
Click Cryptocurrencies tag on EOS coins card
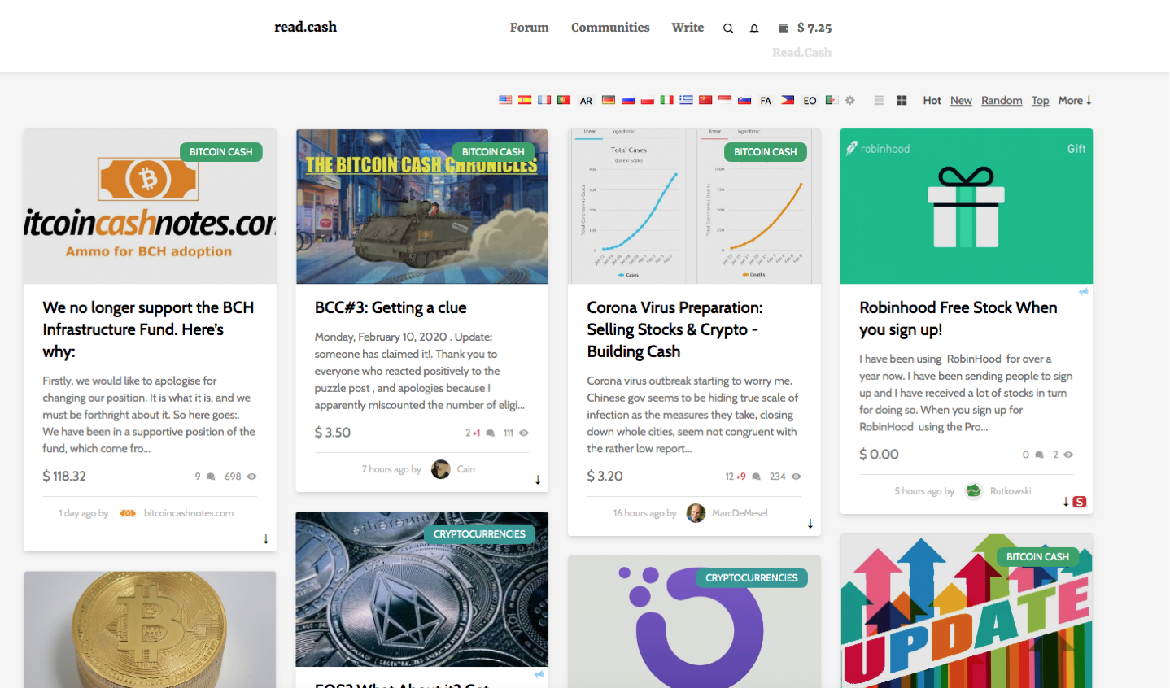[x=480, y=534]
